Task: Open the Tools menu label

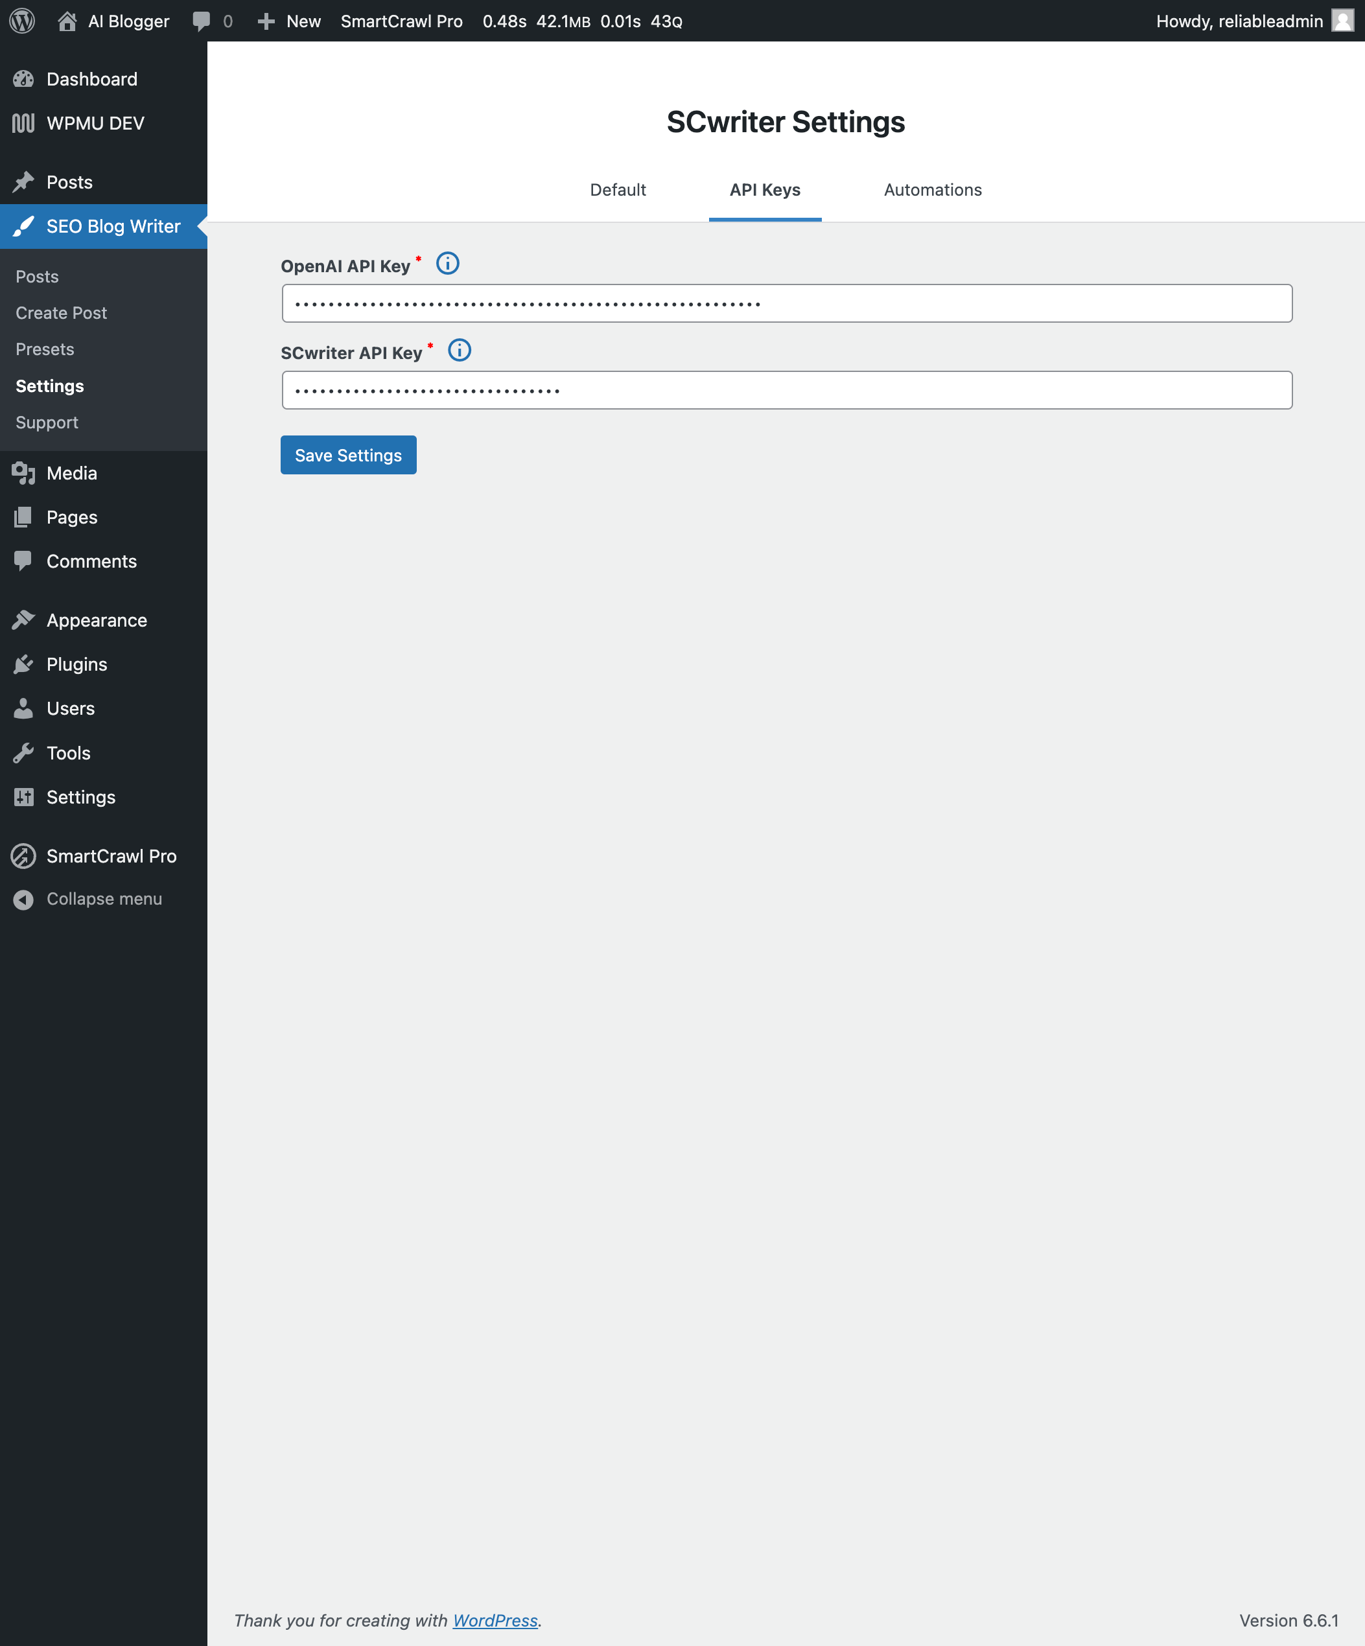Action: [x=69, y=753]
